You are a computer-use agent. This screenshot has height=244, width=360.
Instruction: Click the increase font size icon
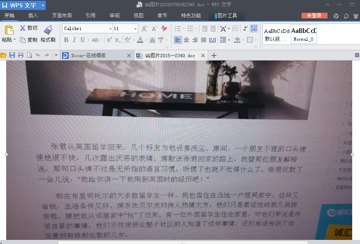[144, 28]
